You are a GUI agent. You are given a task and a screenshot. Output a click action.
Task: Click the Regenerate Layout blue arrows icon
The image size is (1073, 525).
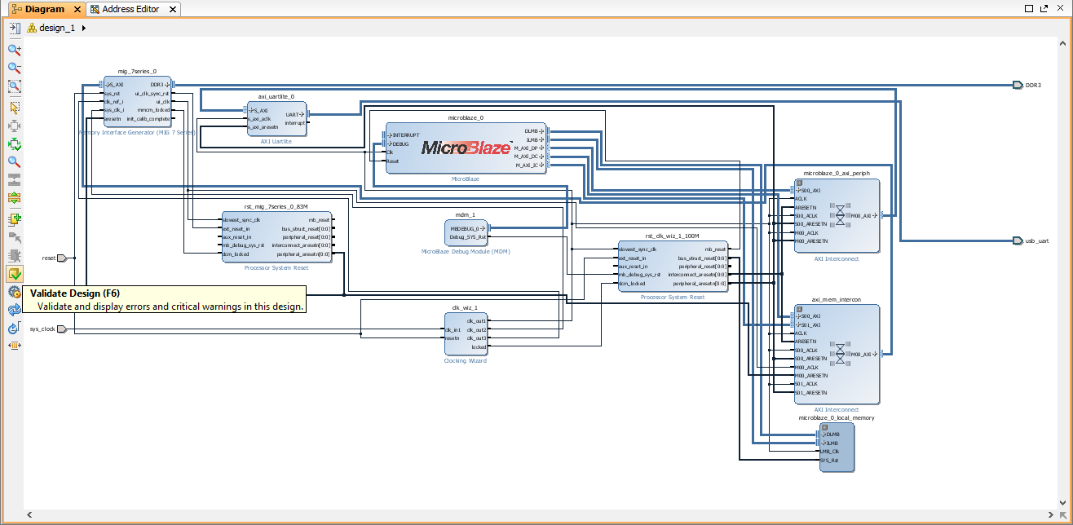(x=14, y=311)
